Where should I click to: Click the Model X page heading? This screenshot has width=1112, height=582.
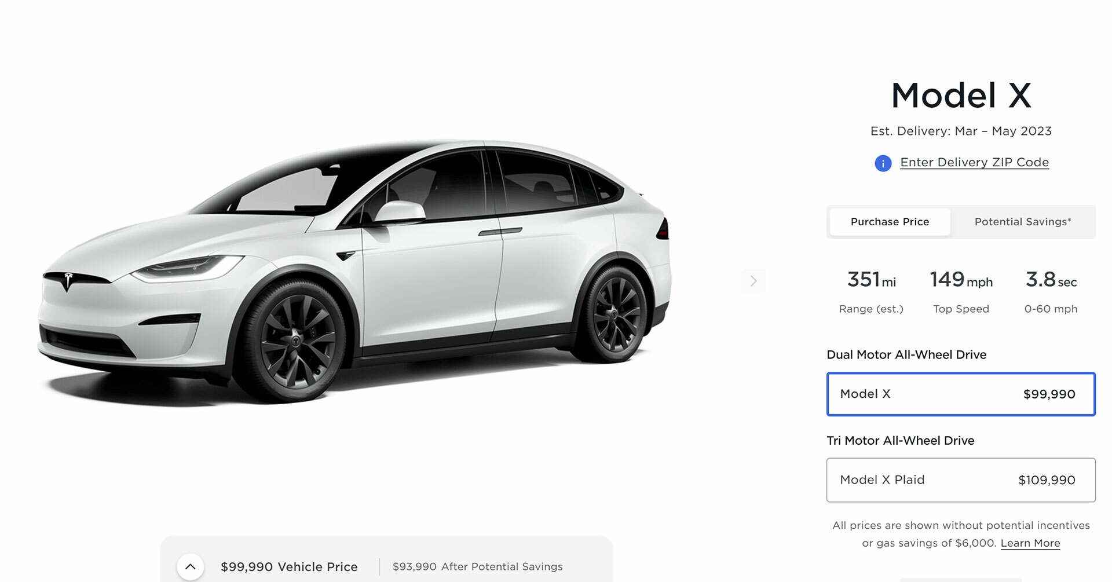961,96
